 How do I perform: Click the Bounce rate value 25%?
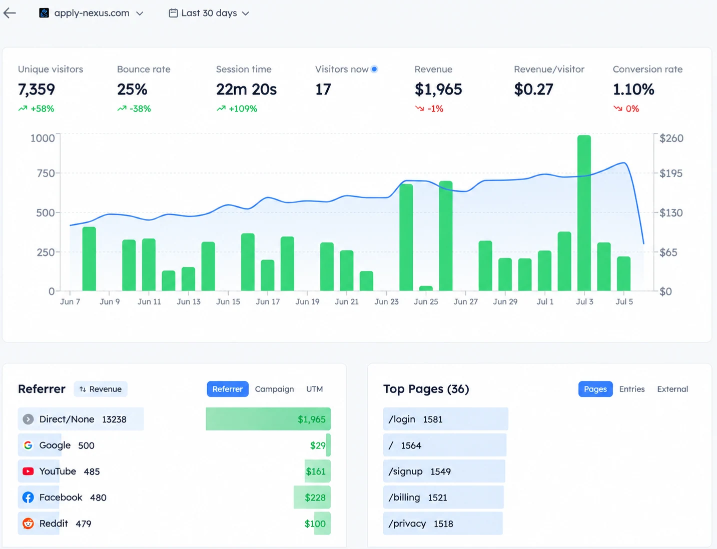pyautogui.click(x=132, y=89)
